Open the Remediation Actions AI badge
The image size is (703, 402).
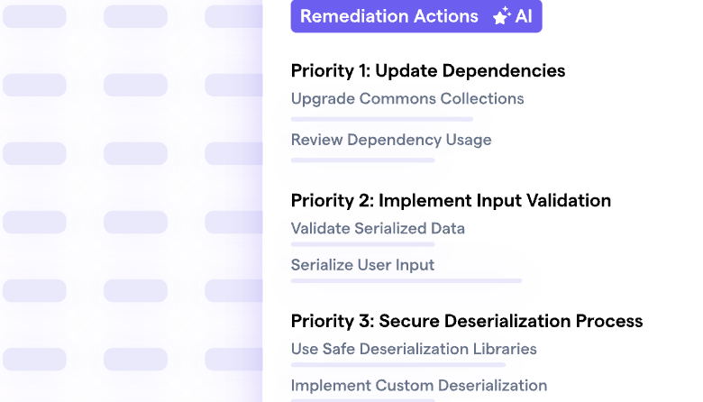point(416,16)
